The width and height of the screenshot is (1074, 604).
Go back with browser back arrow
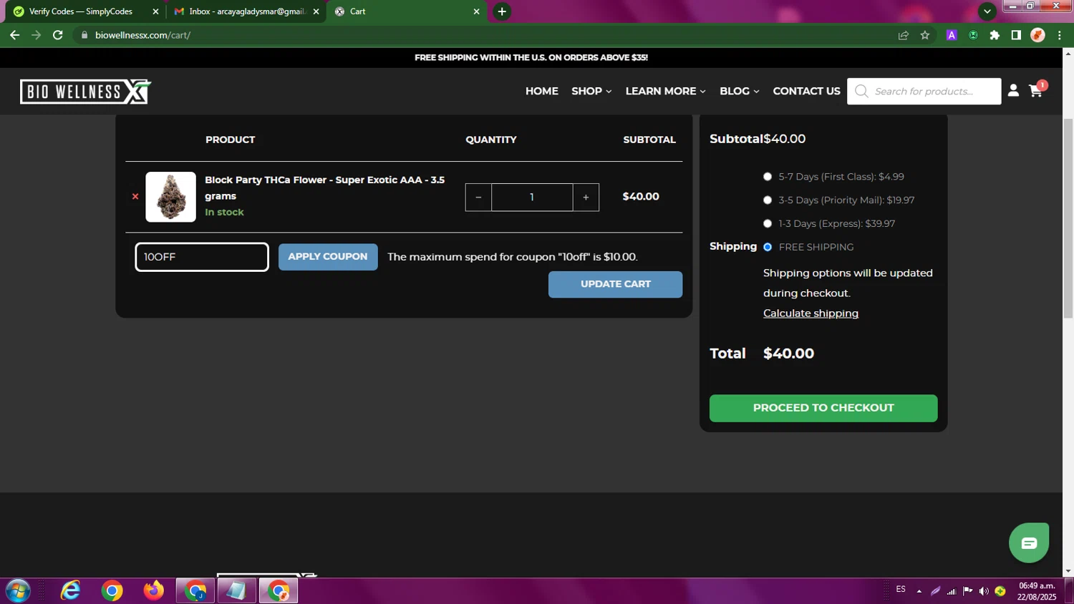coord(14,35)
